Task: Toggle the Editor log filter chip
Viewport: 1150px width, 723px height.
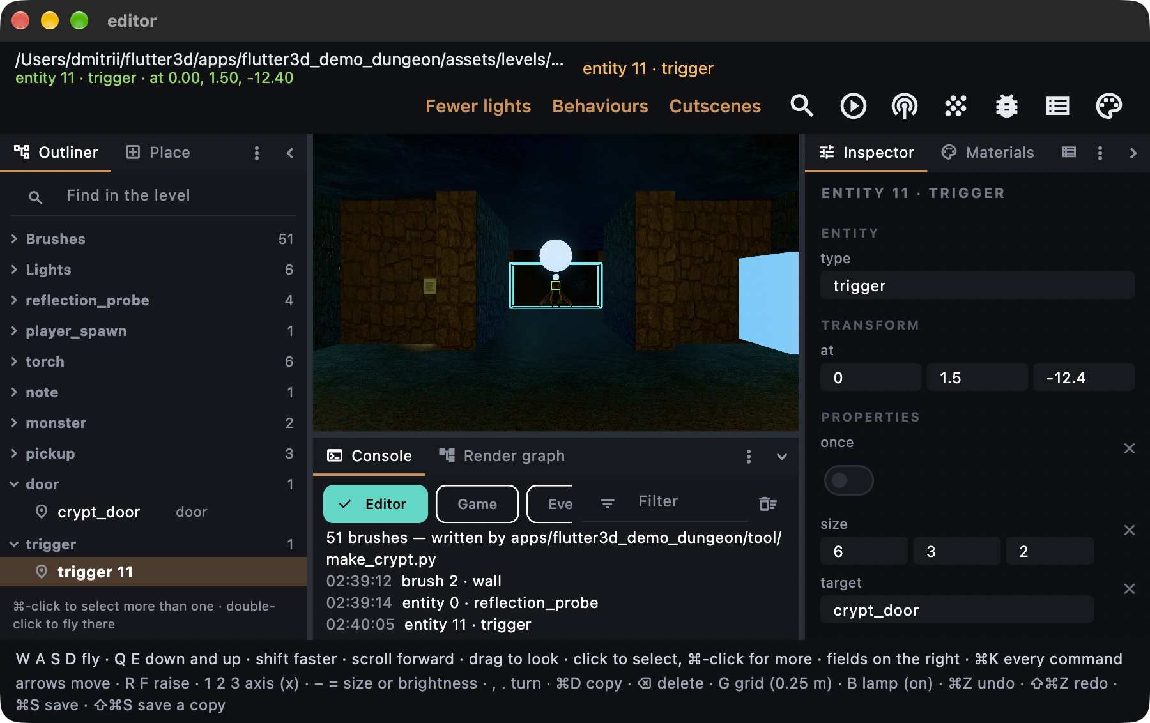Action: (x=376, y=504)
